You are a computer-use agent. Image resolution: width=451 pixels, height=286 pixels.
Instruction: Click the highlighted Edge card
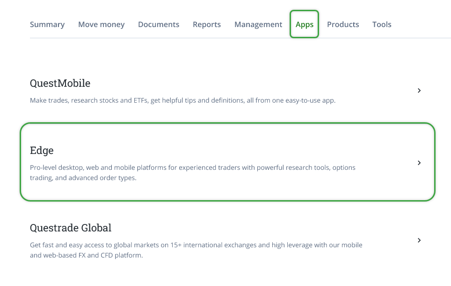tap(227, 161)
